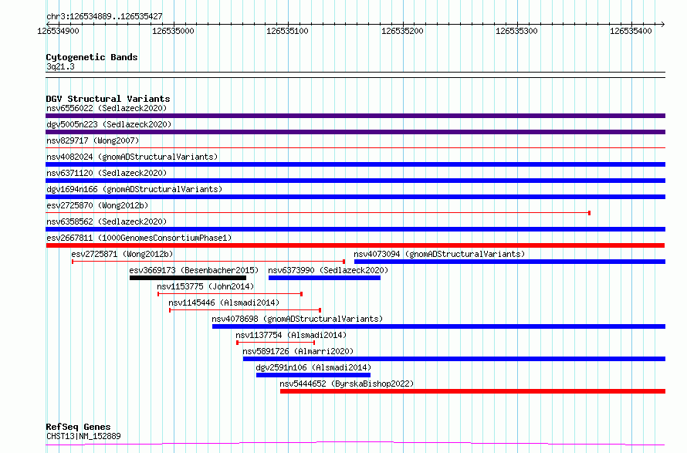This screenshot has height=453, width=687.
Task: Select the nsv5444652 (ByrskaBishop2022) label
Action: click(x=347, y=384)
